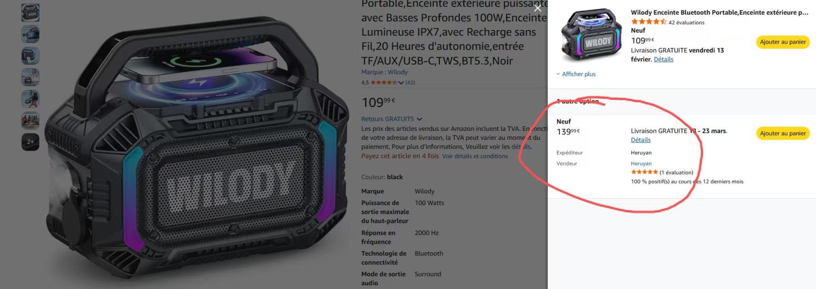Open Voir détails et conditions link
This screenshot has height=289, width=816.
click(x=475, y=156)
